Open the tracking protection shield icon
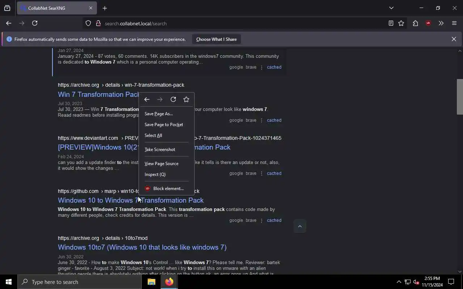 coord(88,23)
